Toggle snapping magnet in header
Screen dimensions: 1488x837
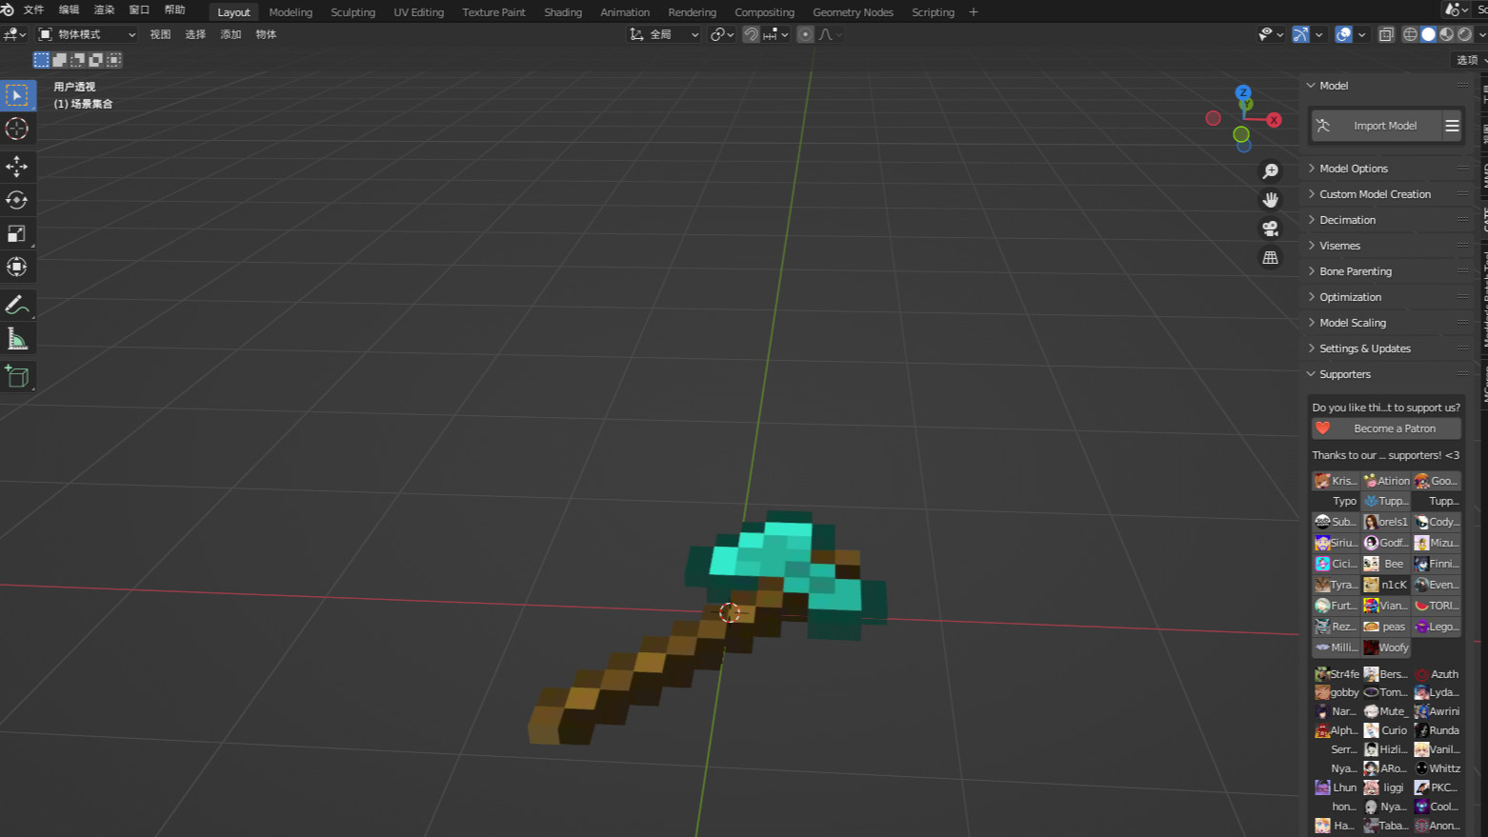tap(751, 34)
